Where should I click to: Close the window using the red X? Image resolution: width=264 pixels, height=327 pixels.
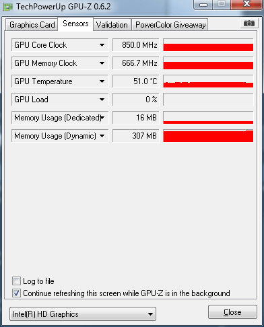246,4
